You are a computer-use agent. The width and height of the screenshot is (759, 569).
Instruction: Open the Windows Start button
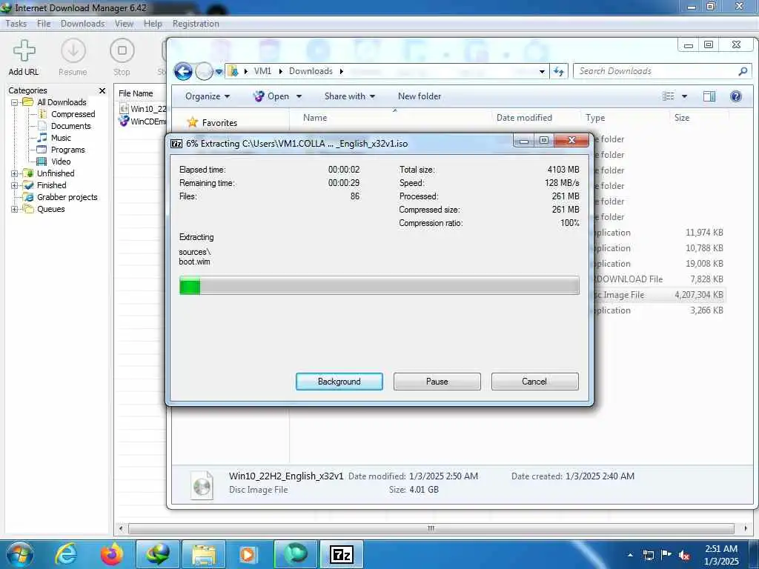20,554
